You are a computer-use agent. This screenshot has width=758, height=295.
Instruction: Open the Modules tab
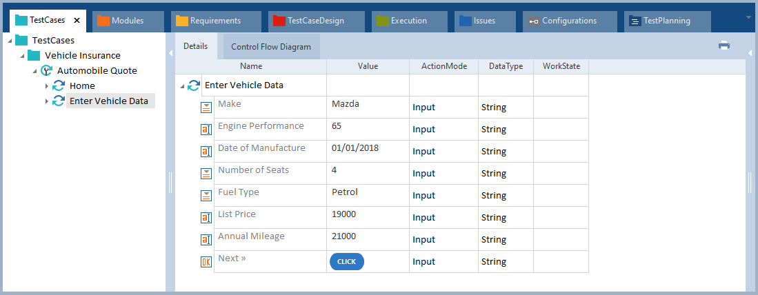pos(127,21)
